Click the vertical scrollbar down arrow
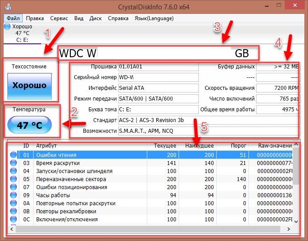Screen dimensions: 308x241 296,222
